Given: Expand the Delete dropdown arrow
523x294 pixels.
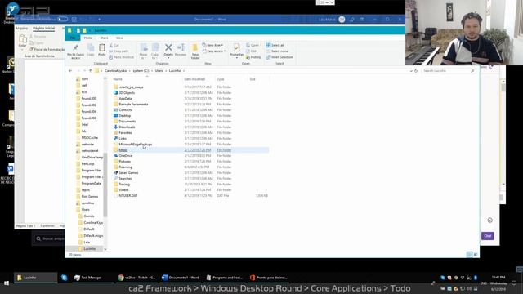Looking at the screenshot, I should (x=168, y=58).
